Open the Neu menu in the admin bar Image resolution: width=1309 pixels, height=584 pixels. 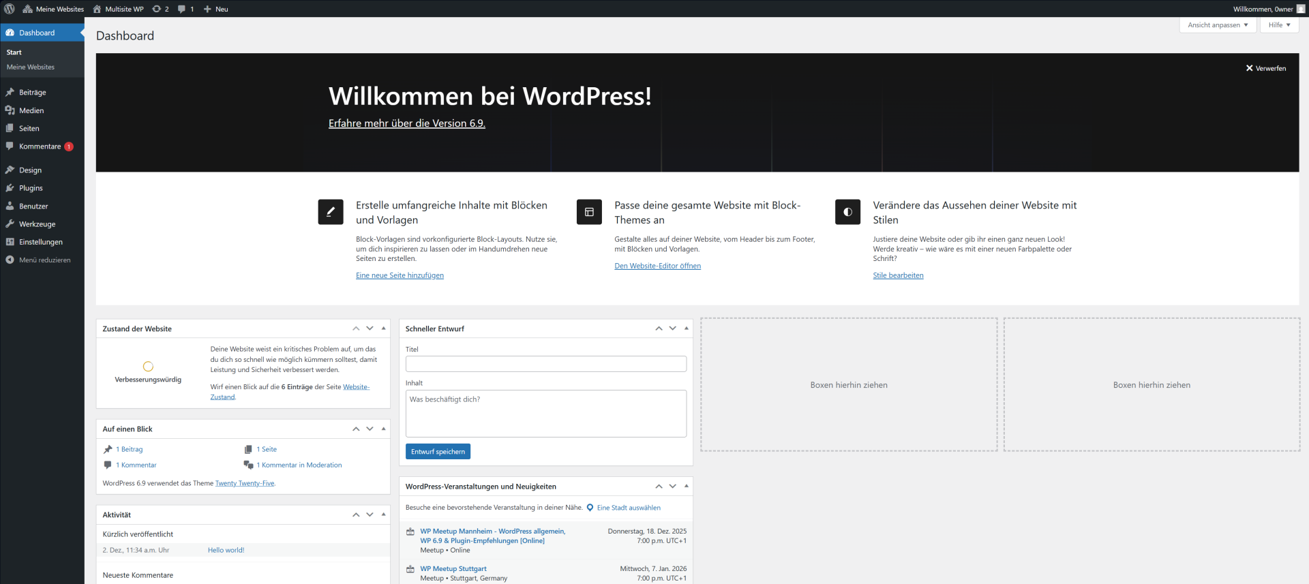[215, 9]
